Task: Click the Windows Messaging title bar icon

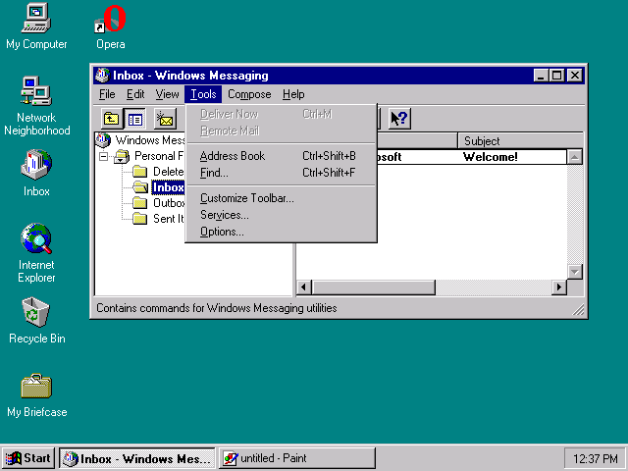Action: 102,76
